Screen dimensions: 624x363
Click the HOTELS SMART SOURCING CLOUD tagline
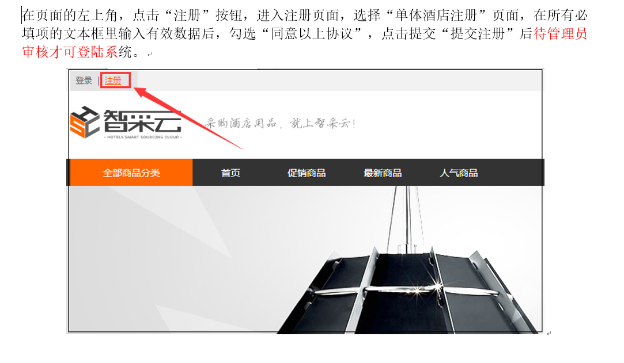pyautogui.click(x=143, y=137)
